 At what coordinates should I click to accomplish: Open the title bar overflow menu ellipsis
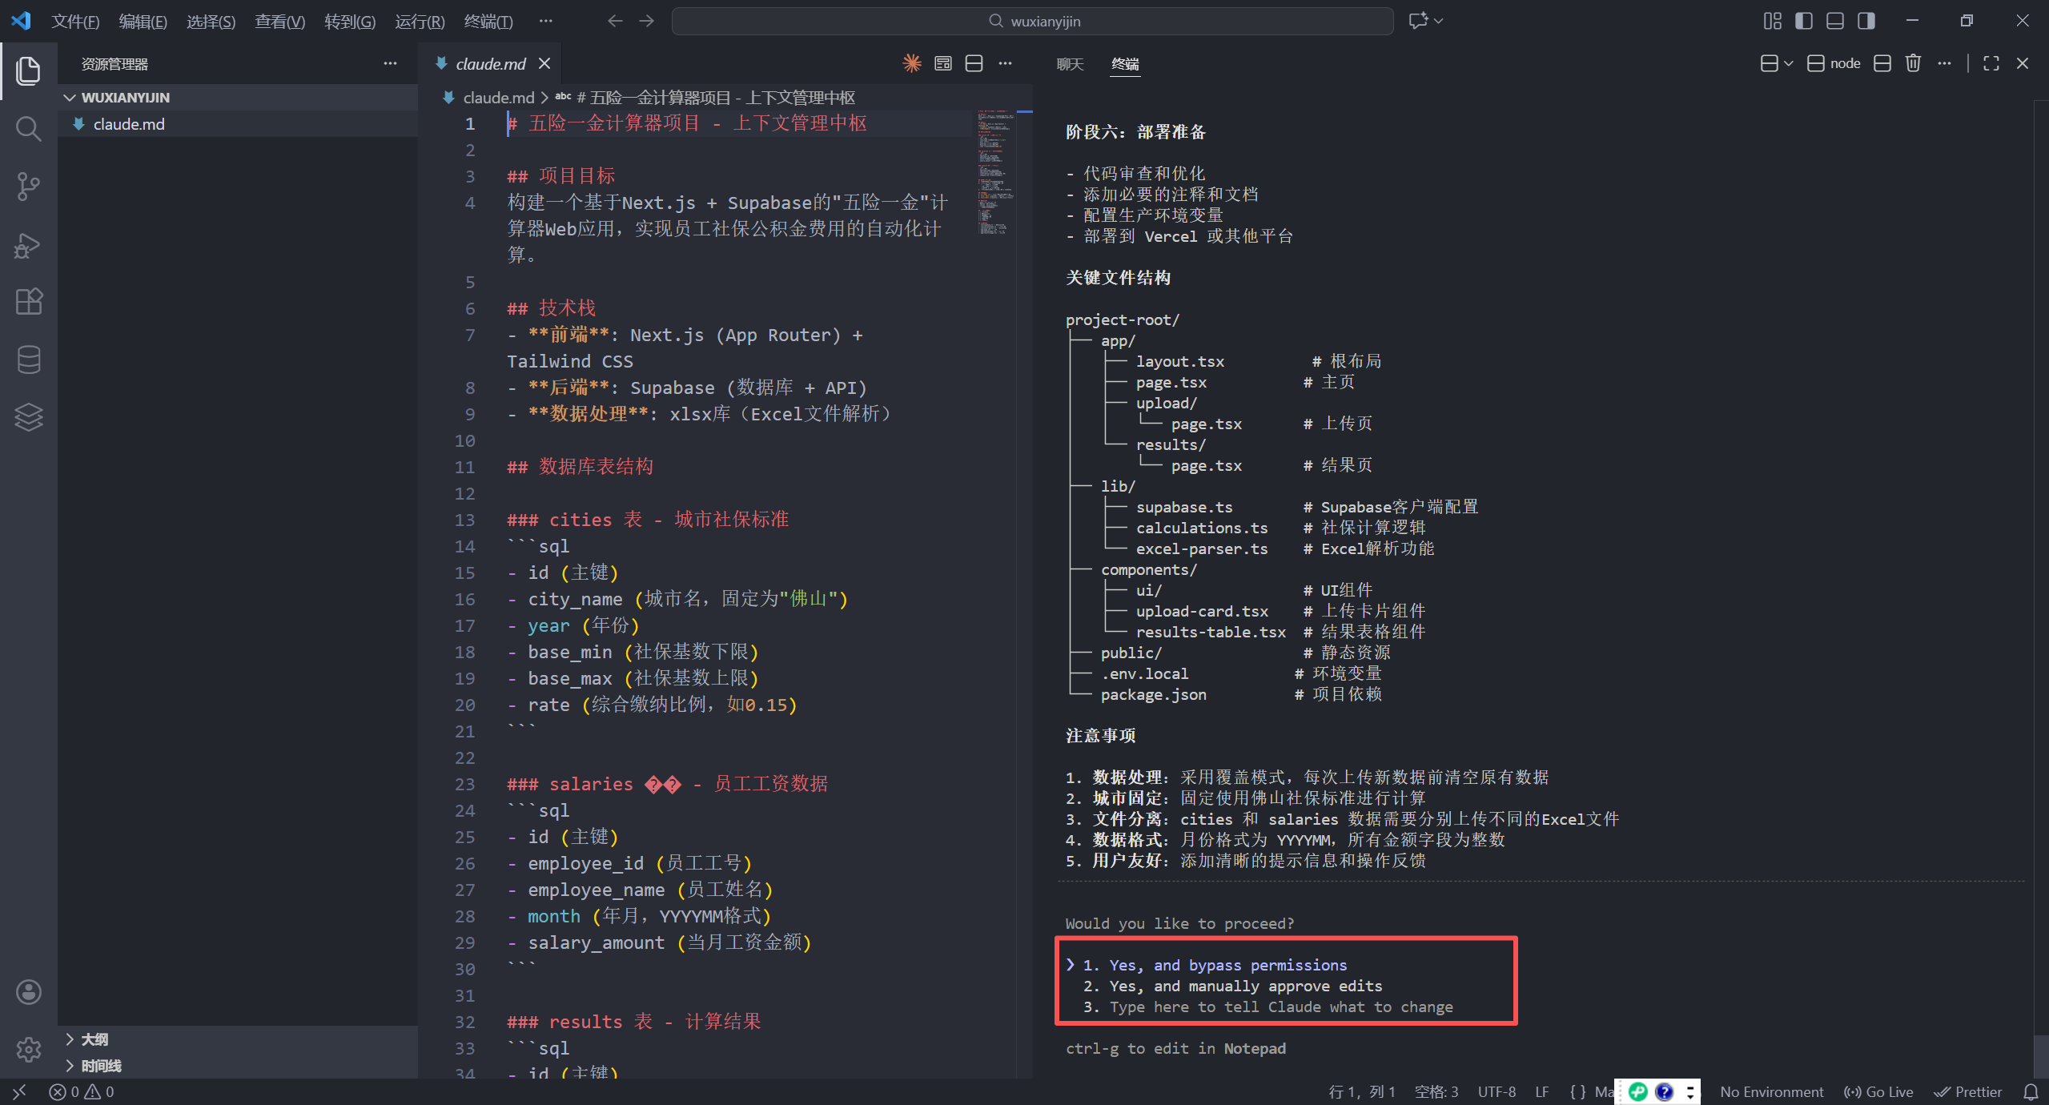[x=545, y=21]
